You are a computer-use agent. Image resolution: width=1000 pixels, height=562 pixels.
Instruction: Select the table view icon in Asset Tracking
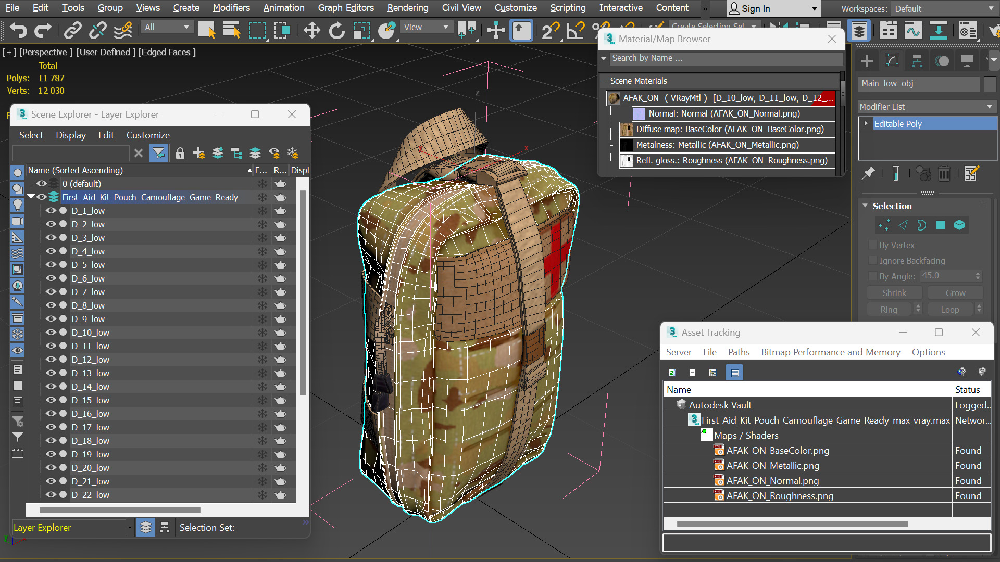pyautogui.click(x=735, y=373)
